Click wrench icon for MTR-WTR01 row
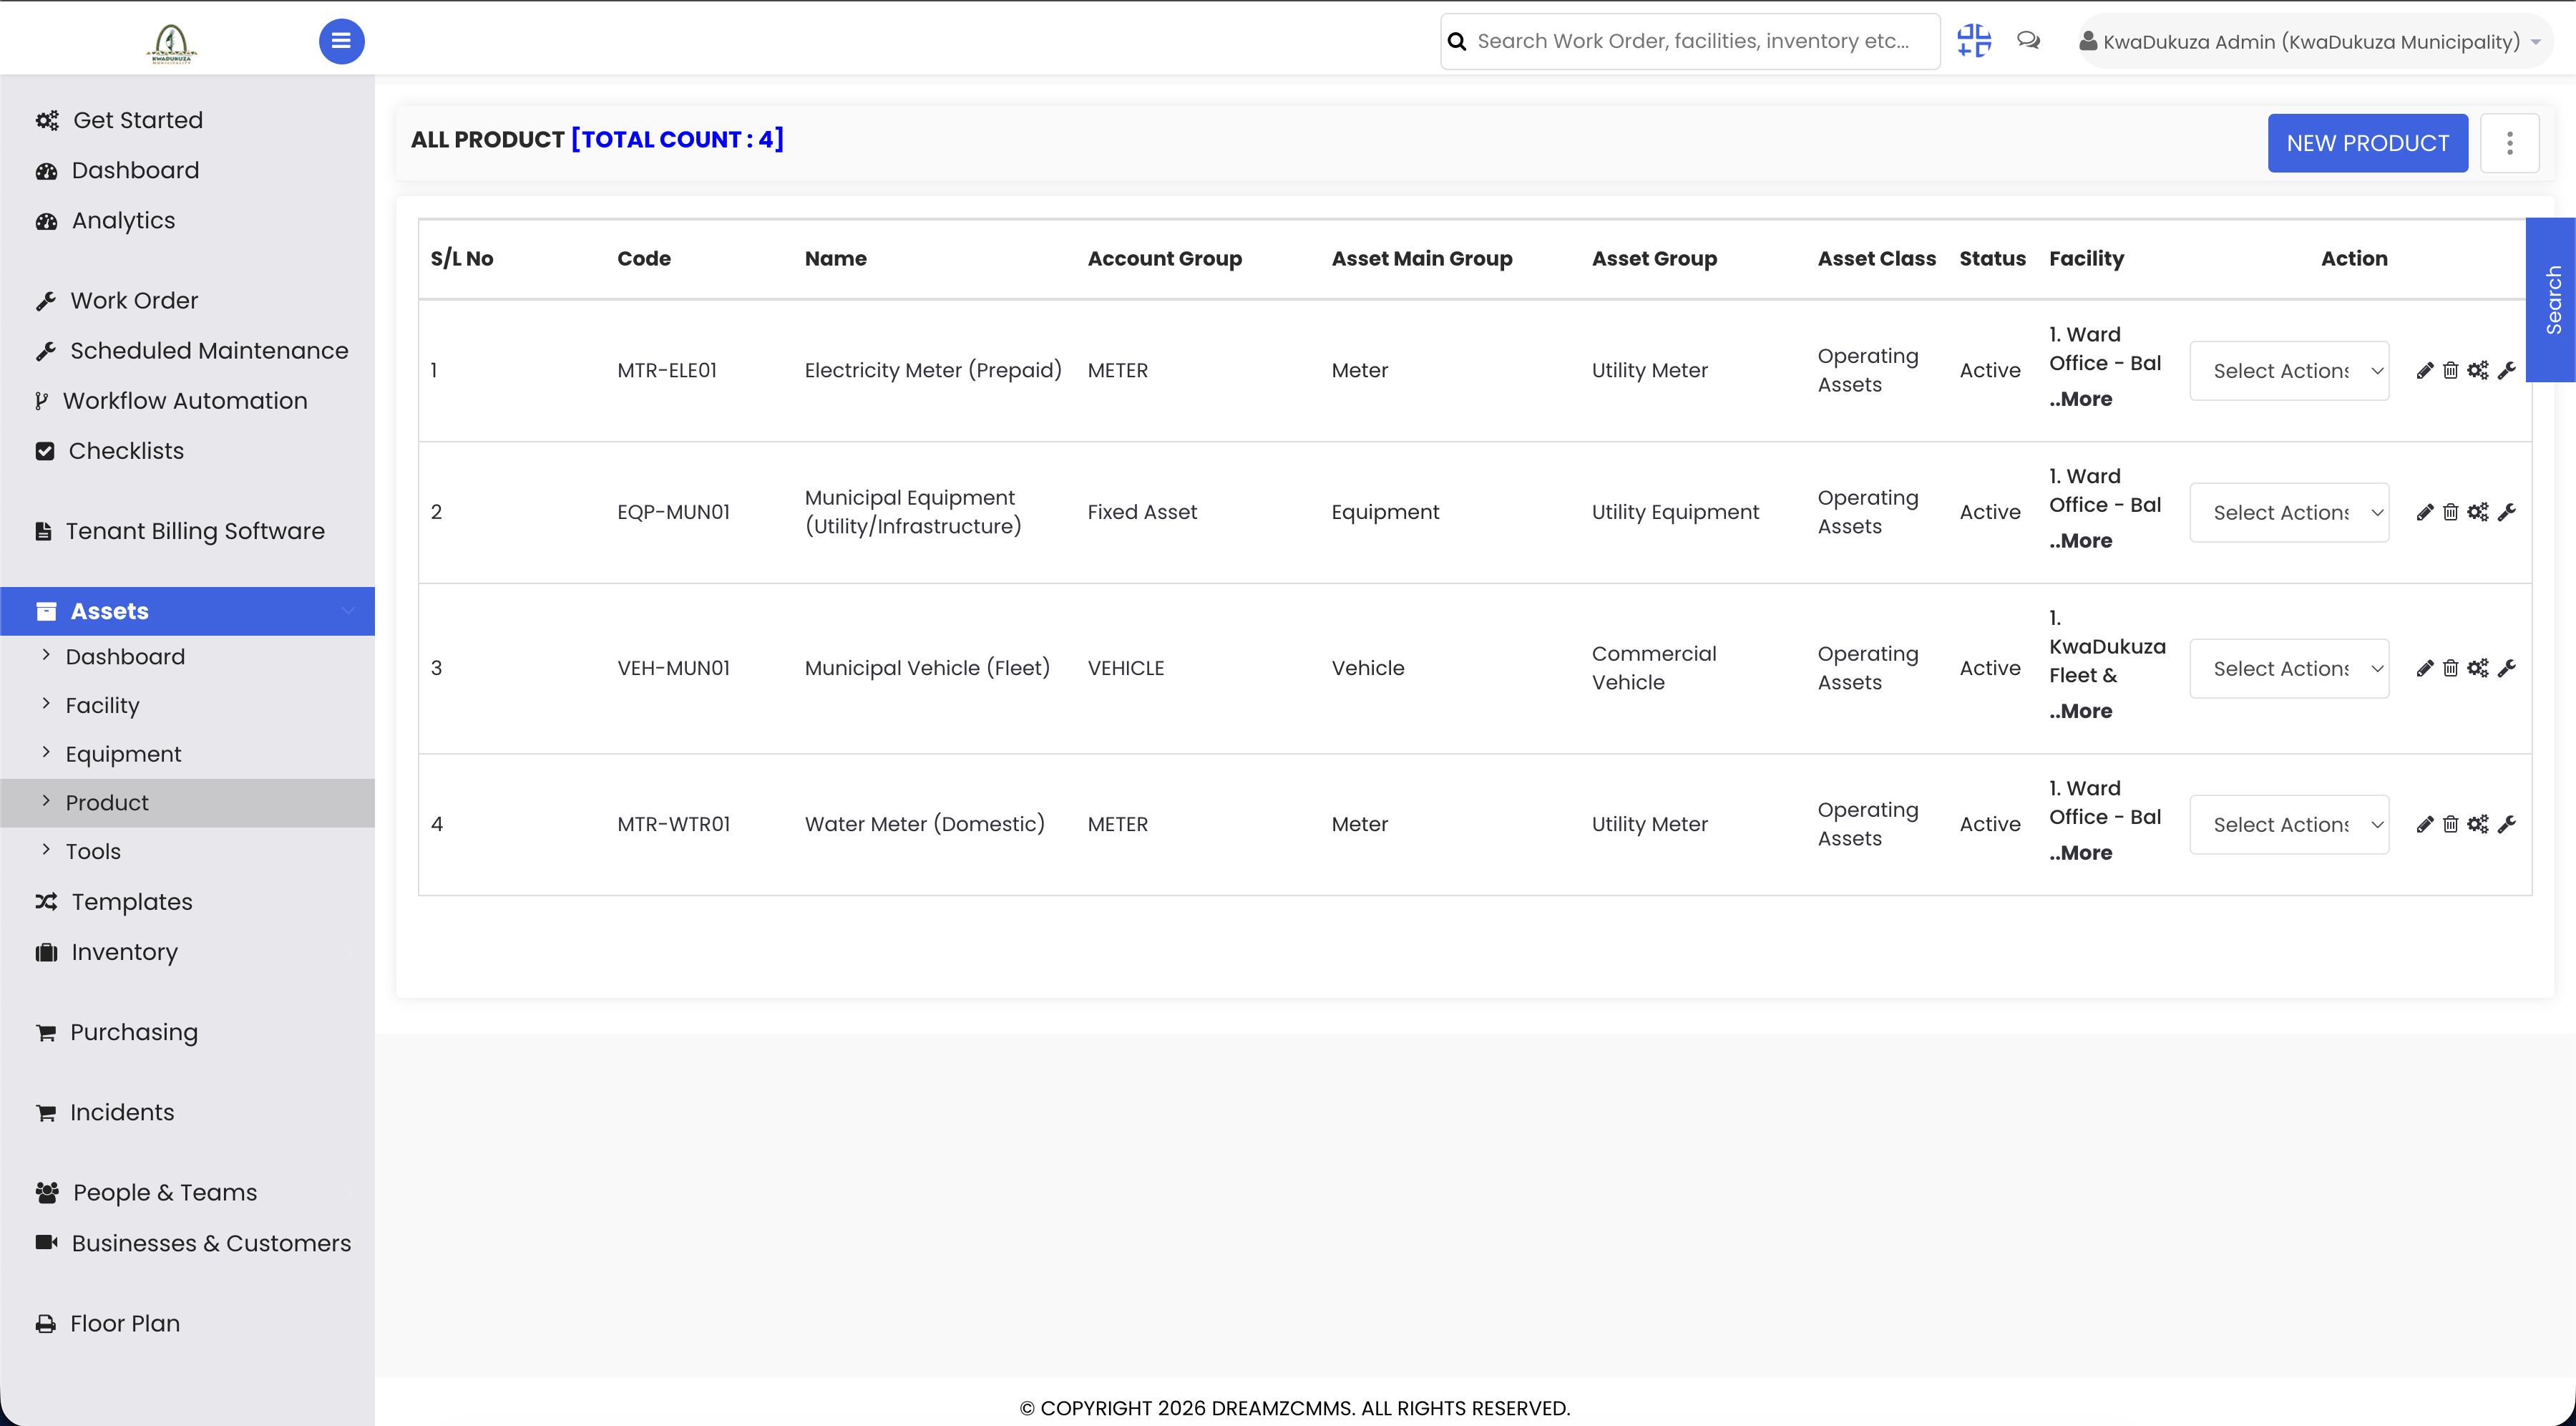The image size is (2576, 1426). pyautogui.click(x=2506, y=825)
